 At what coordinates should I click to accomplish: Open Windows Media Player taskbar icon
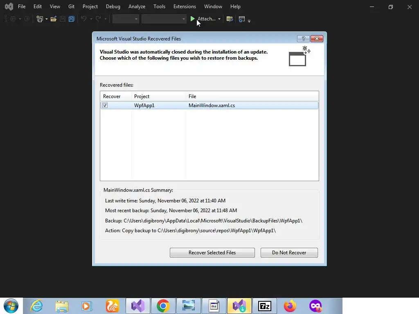(x=87, y=306)
